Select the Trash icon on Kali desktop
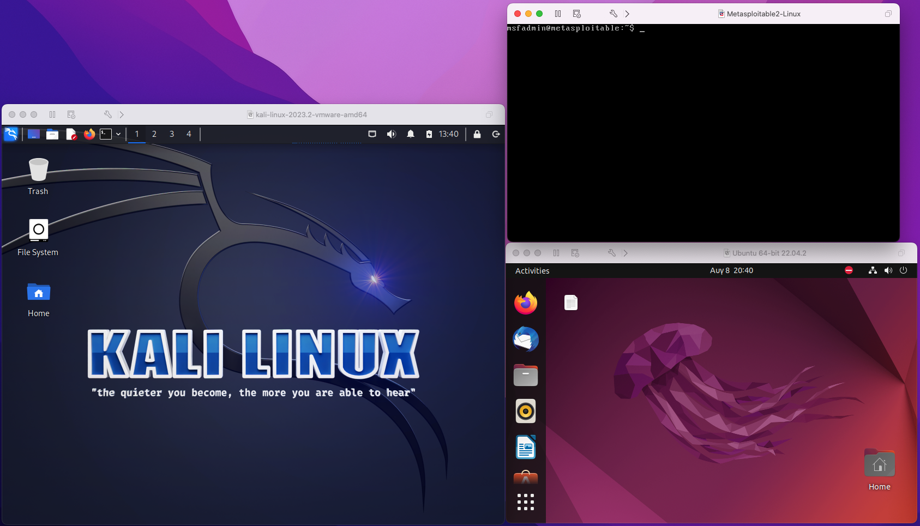 coord(38,177)
